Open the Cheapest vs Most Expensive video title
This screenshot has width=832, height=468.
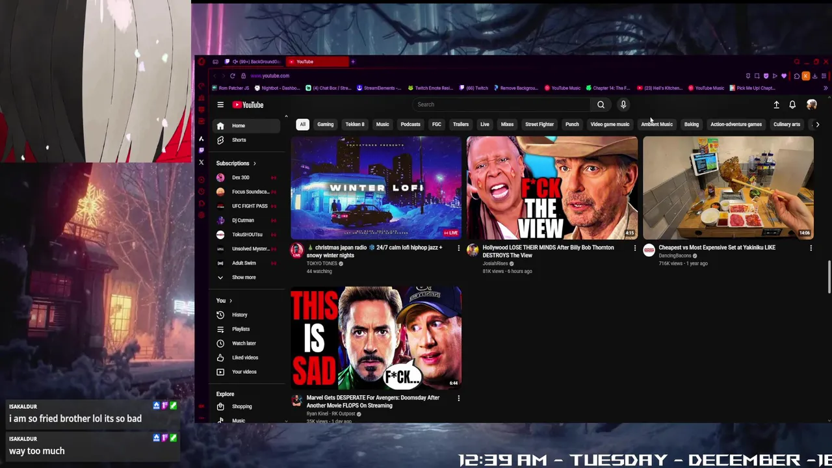[x=717, y=248]
